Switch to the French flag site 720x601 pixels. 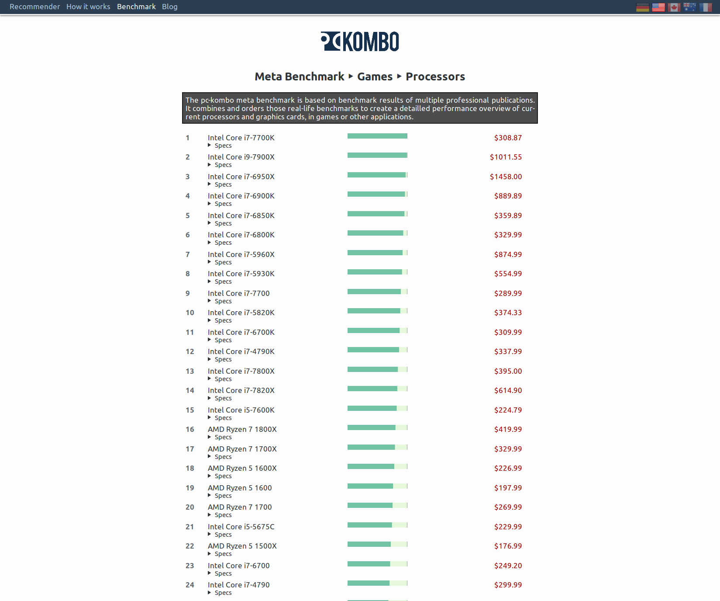705,7
